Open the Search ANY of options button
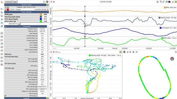 (x=19, y=24)
